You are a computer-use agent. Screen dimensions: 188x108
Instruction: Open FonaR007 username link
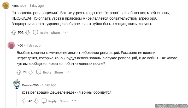[x=19, y=6]
